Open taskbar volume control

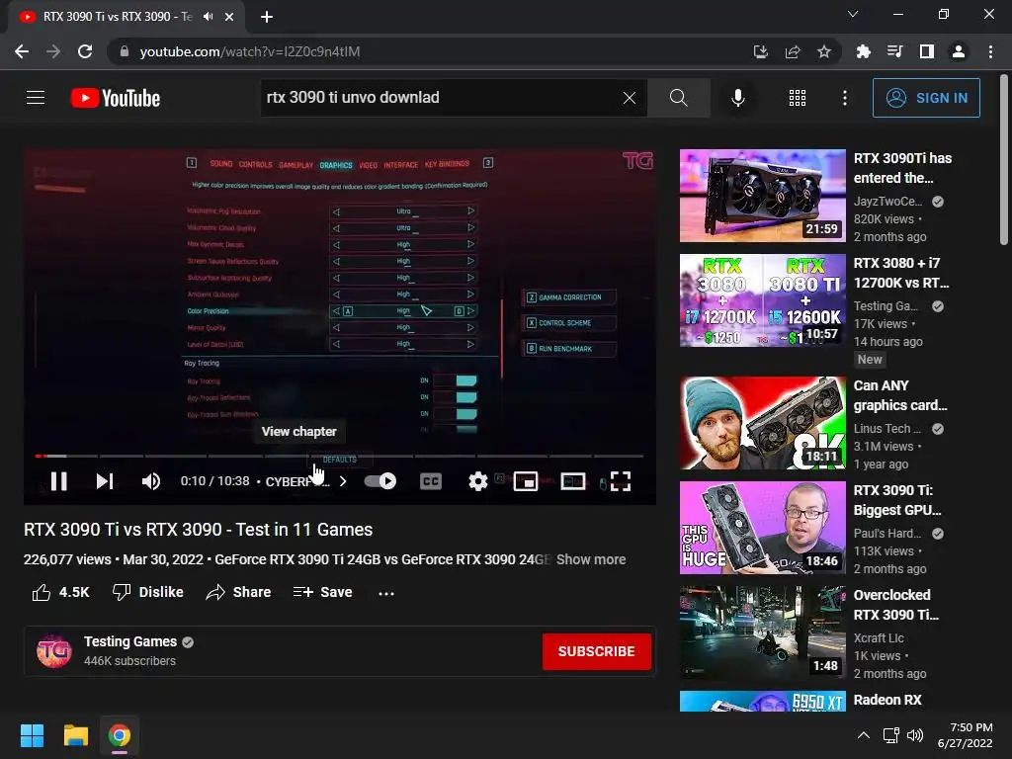[914, 735]
